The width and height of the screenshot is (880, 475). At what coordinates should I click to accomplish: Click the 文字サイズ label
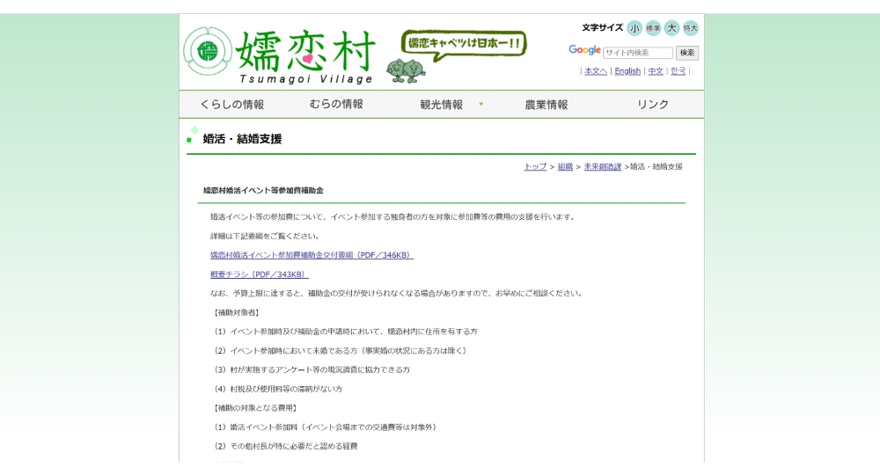[602, 27]
